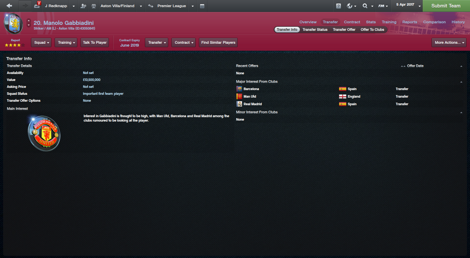Collapse the Major Interest From Clubs section
Screen dimensions: 470x258
461,82
